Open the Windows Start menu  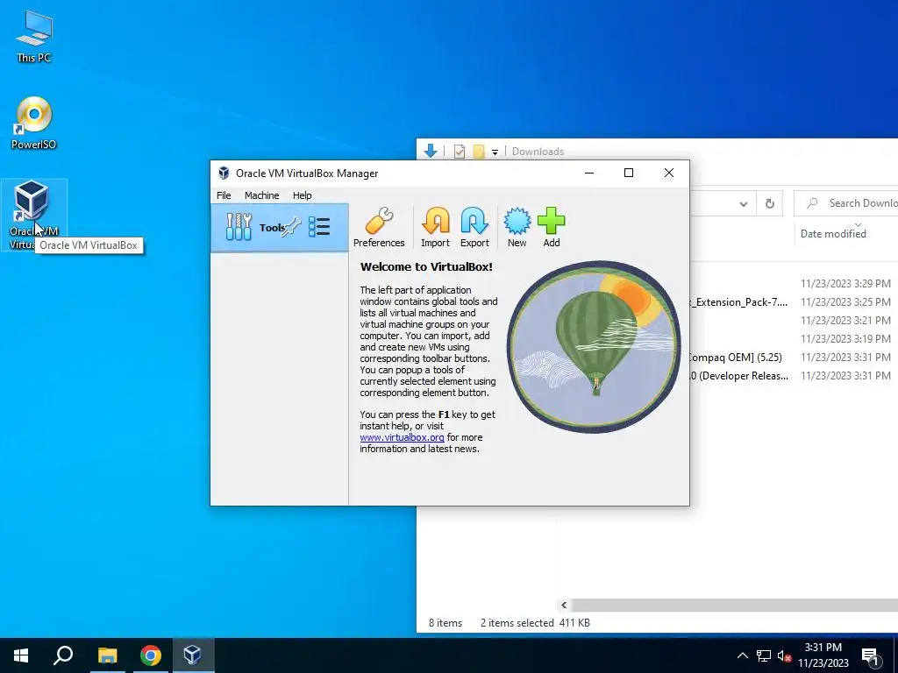coord(21,655)
